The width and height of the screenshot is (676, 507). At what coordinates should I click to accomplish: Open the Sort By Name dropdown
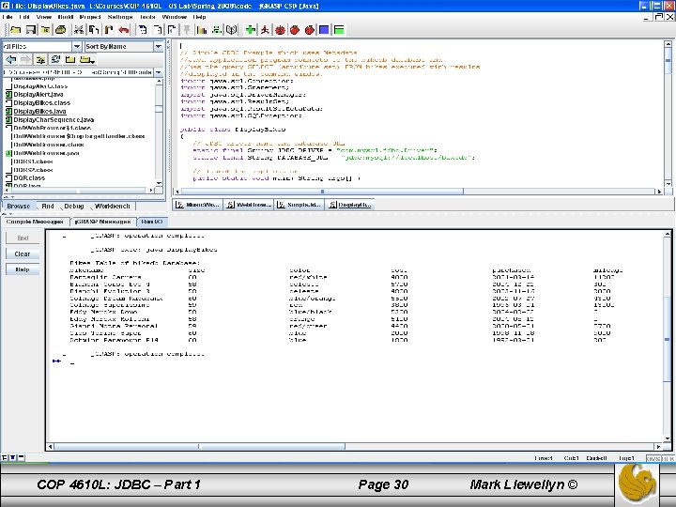pos(157,46)
